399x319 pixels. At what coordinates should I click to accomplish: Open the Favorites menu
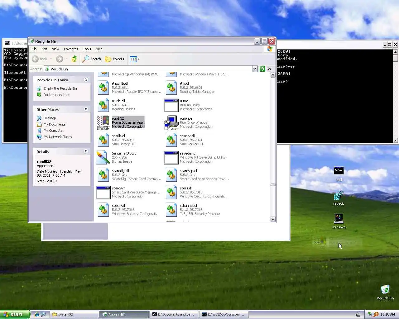click(x=71, y=49)
